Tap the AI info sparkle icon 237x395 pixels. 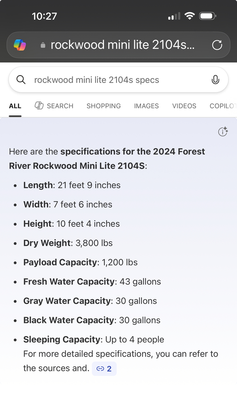coord(223,132)
